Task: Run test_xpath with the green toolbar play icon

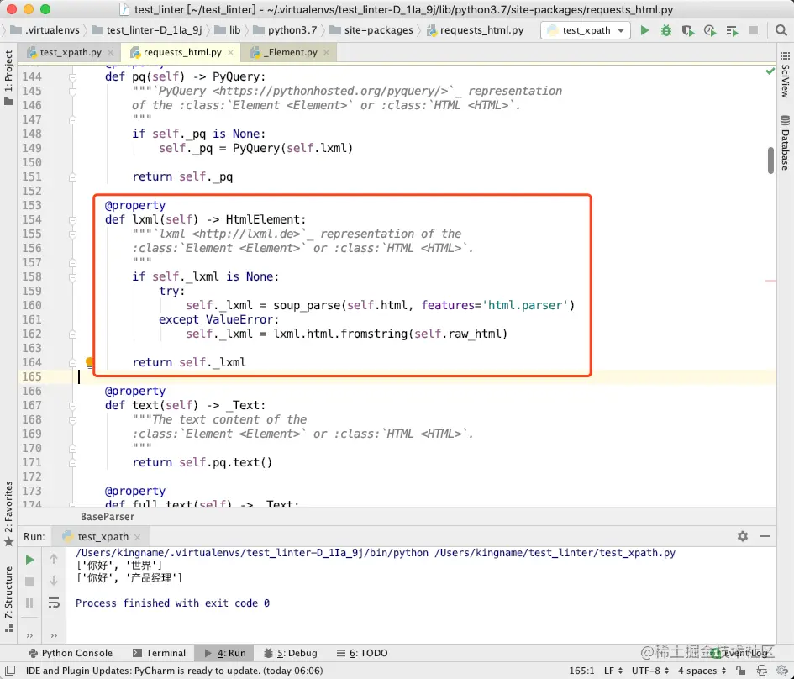Action: pyautogui.click(x=644, y=30)
